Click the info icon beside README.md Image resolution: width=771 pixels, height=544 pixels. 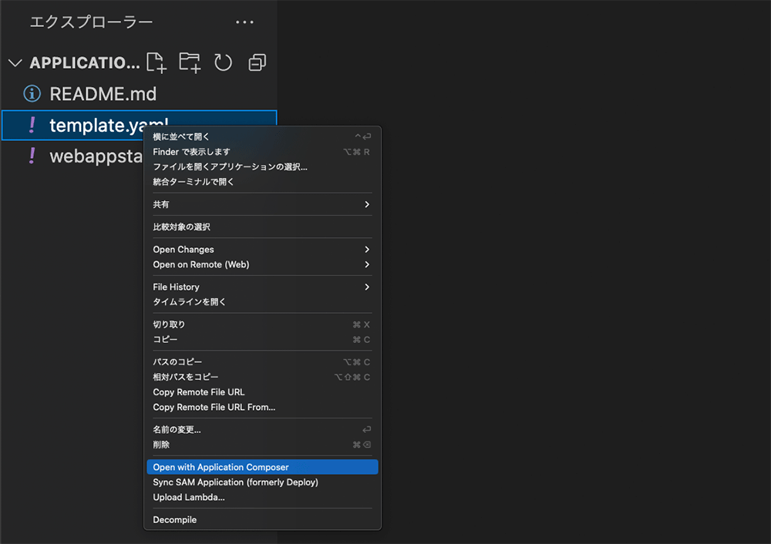32,93
